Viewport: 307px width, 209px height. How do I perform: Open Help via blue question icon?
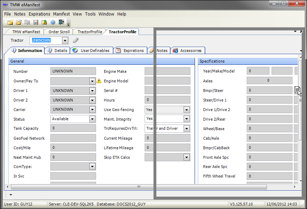pos(53,23)
